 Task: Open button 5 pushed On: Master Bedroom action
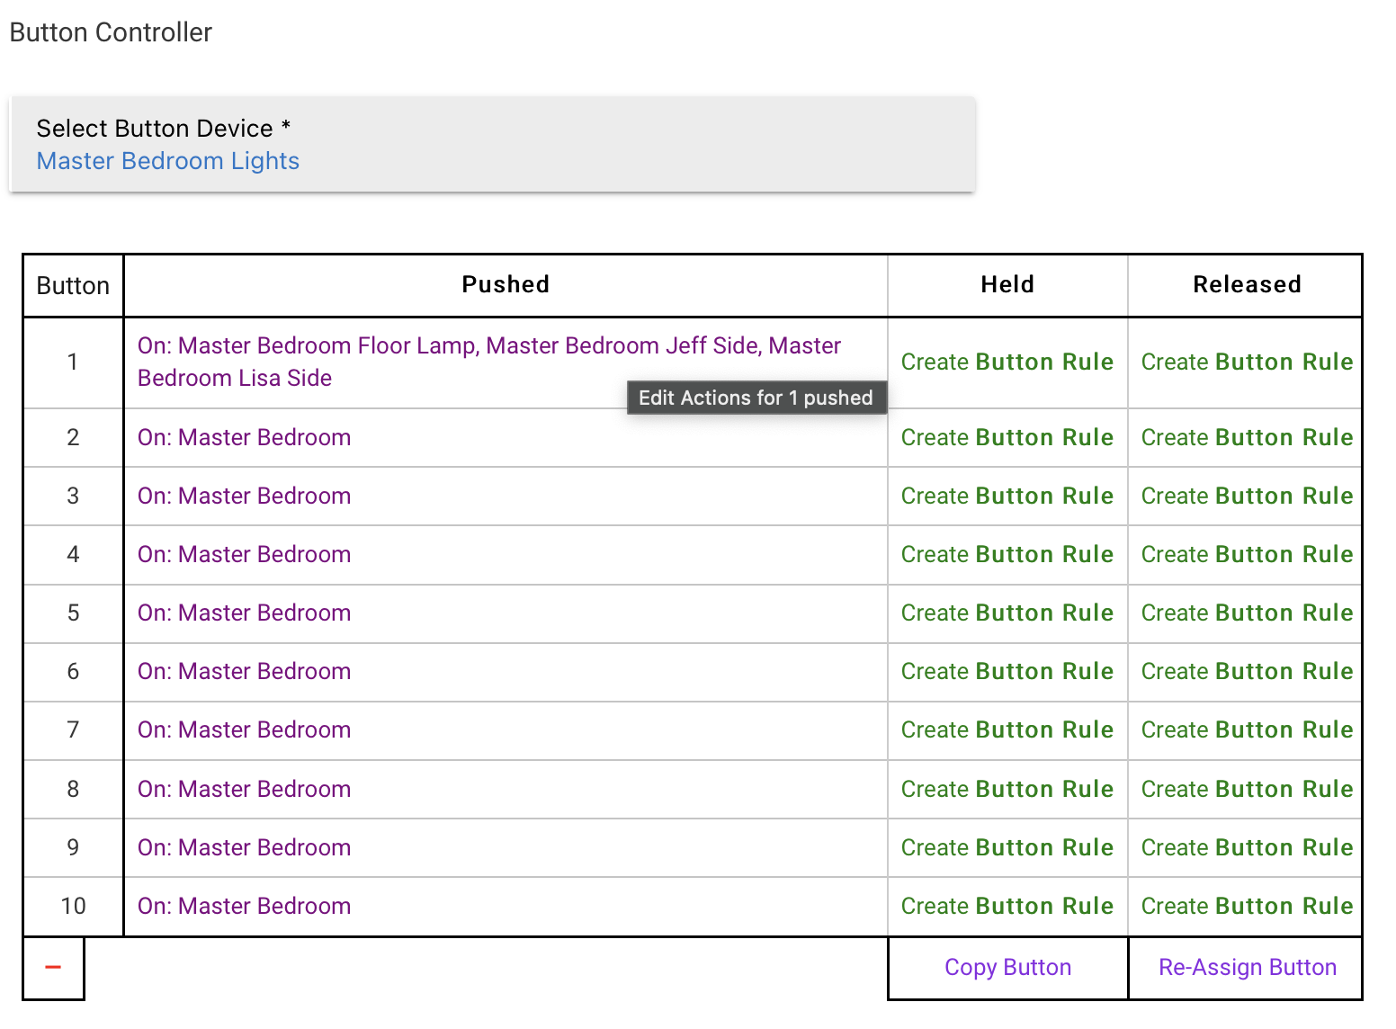[244, 613]
